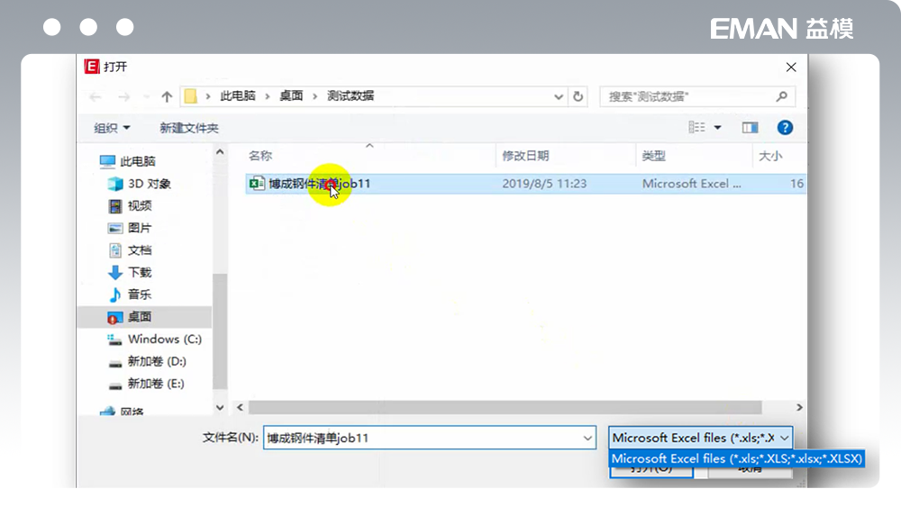Click the help question mark icon
Image resolution: width=901 pixels, height=507 pixels.
point(785,128)
